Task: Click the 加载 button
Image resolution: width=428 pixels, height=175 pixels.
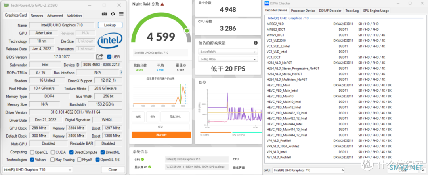Action: (138, 117)
